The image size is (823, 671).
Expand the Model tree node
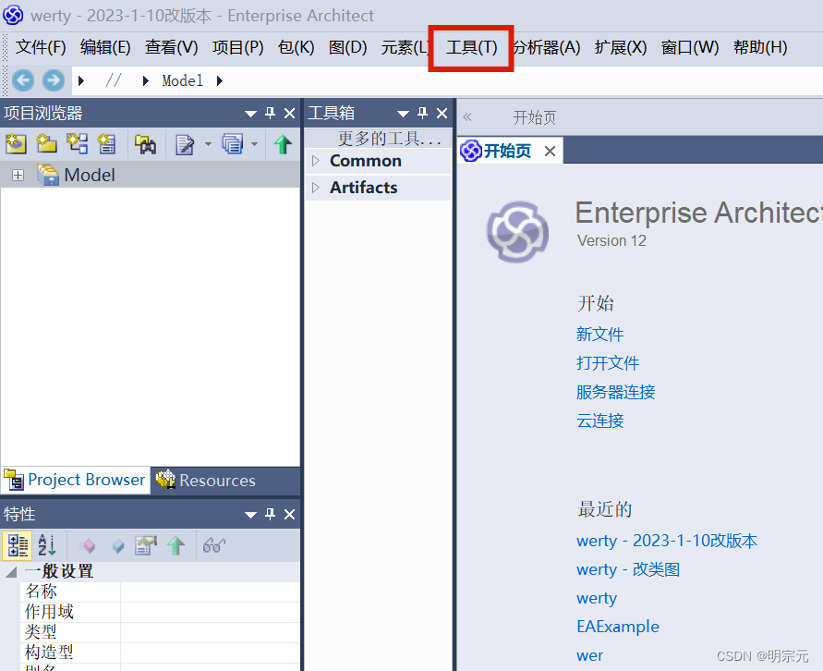[18, 176]
